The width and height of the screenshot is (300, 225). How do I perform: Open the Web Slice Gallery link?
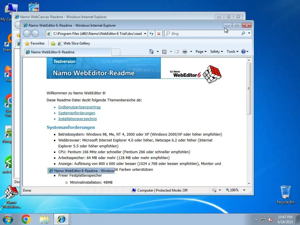pos(74,43)
